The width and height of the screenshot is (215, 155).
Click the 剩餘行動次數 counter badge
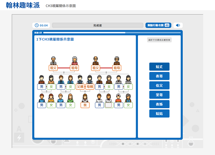click(158, 25)
